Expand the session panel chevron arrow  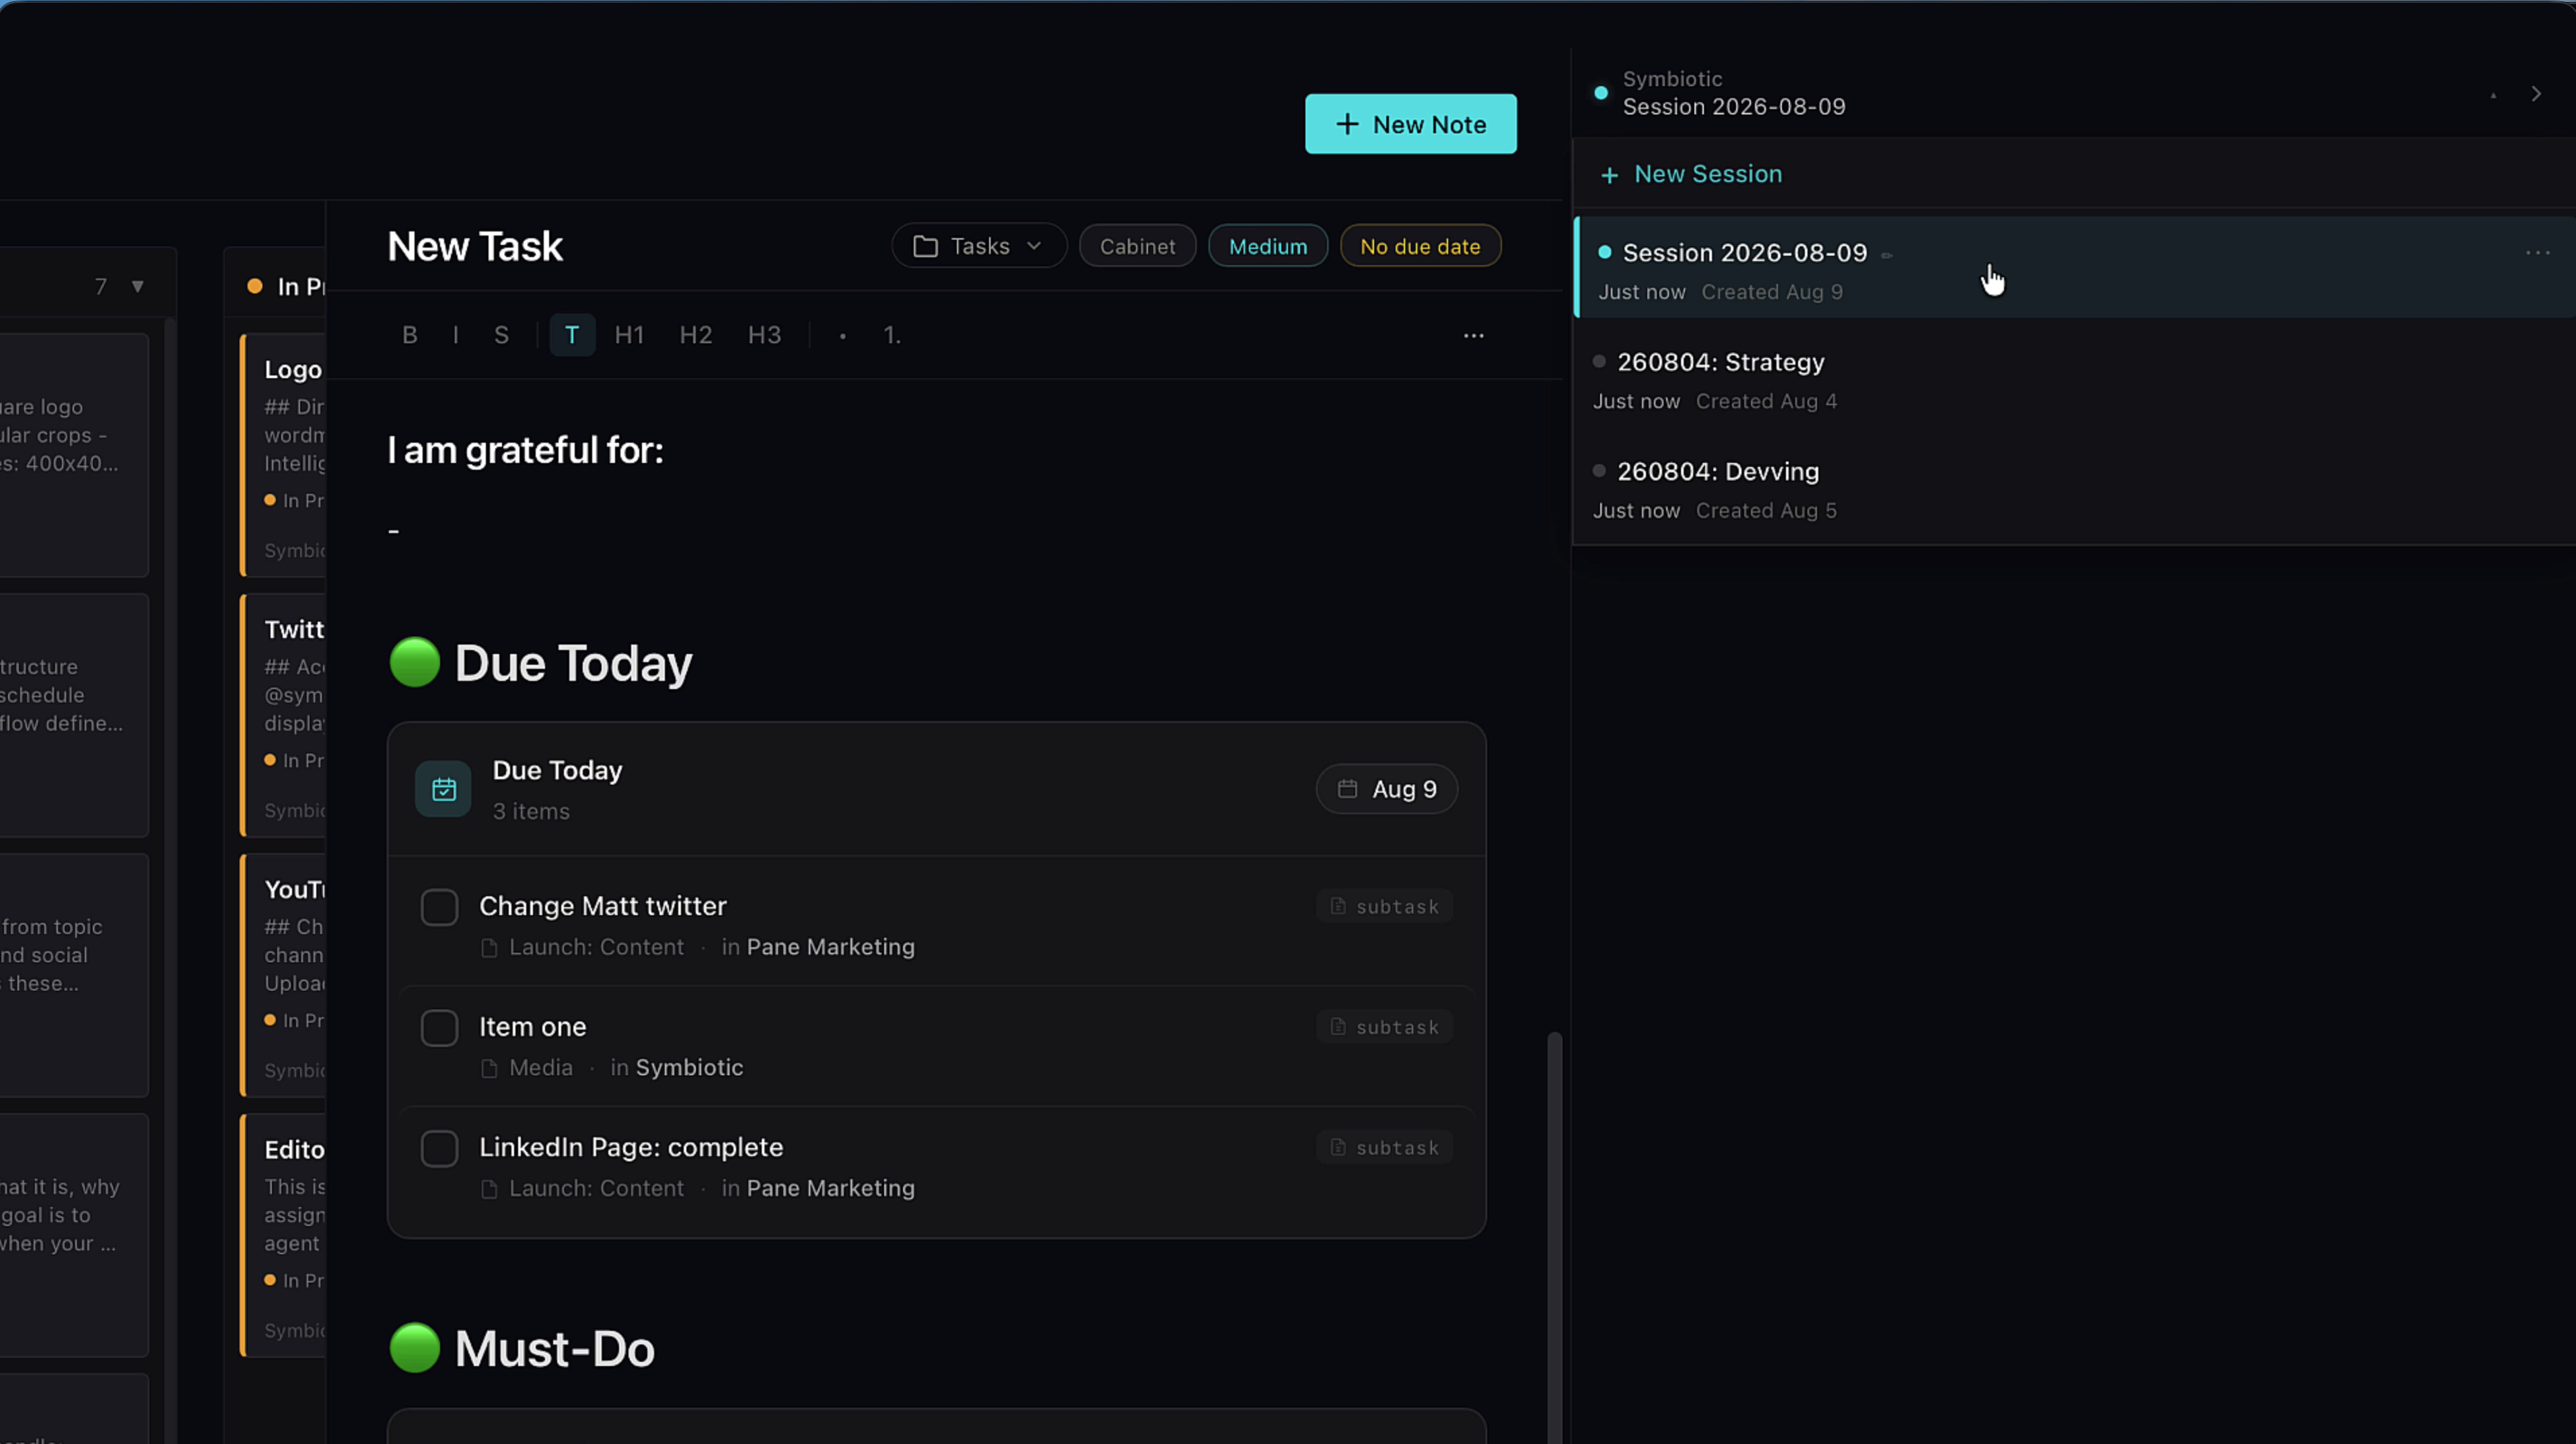click(2536, 94)
